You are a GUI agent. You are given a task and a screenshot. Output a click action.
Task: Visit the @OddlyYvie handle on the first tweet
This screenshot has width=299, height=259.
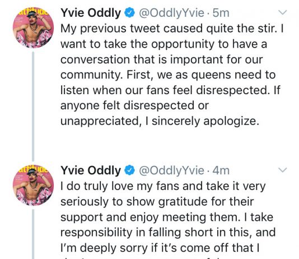click(x=171, y=13)
